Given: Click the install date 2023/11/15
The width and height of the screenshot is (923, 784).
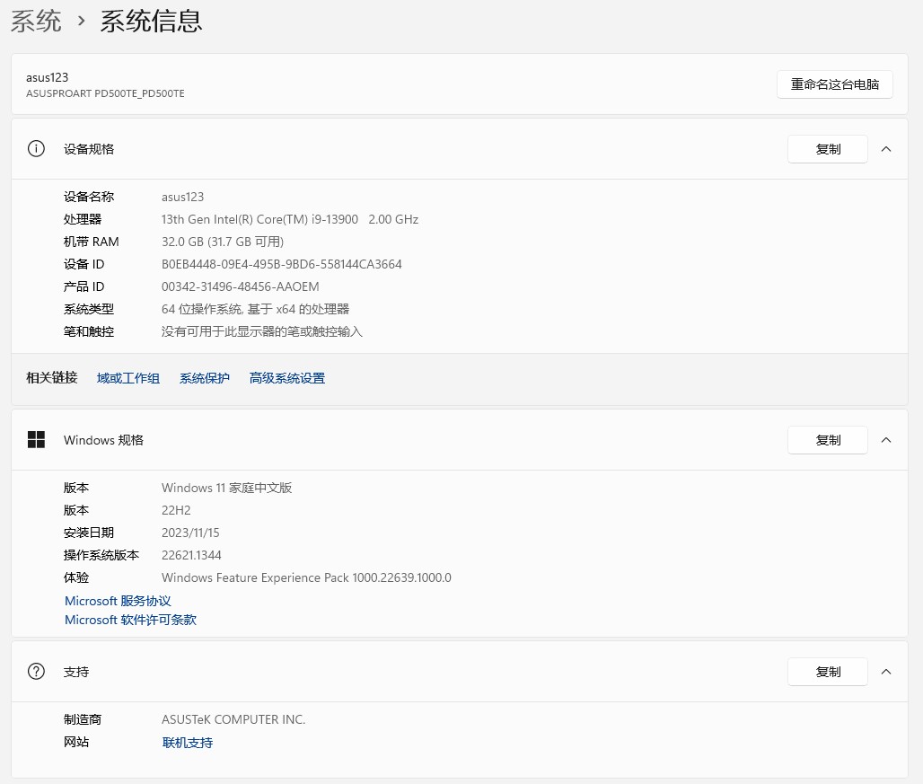Looking at the screenshot, I should 190,533.
